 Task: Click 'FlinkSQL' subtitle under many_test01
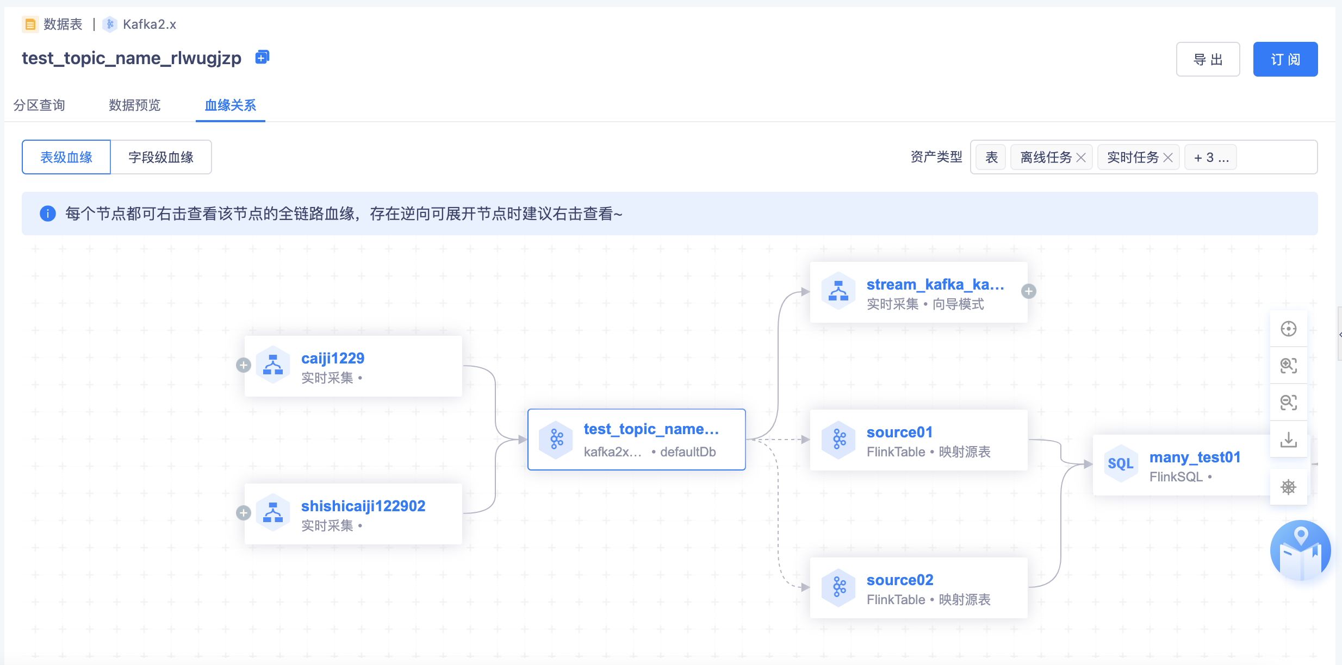pos(1176,476)
